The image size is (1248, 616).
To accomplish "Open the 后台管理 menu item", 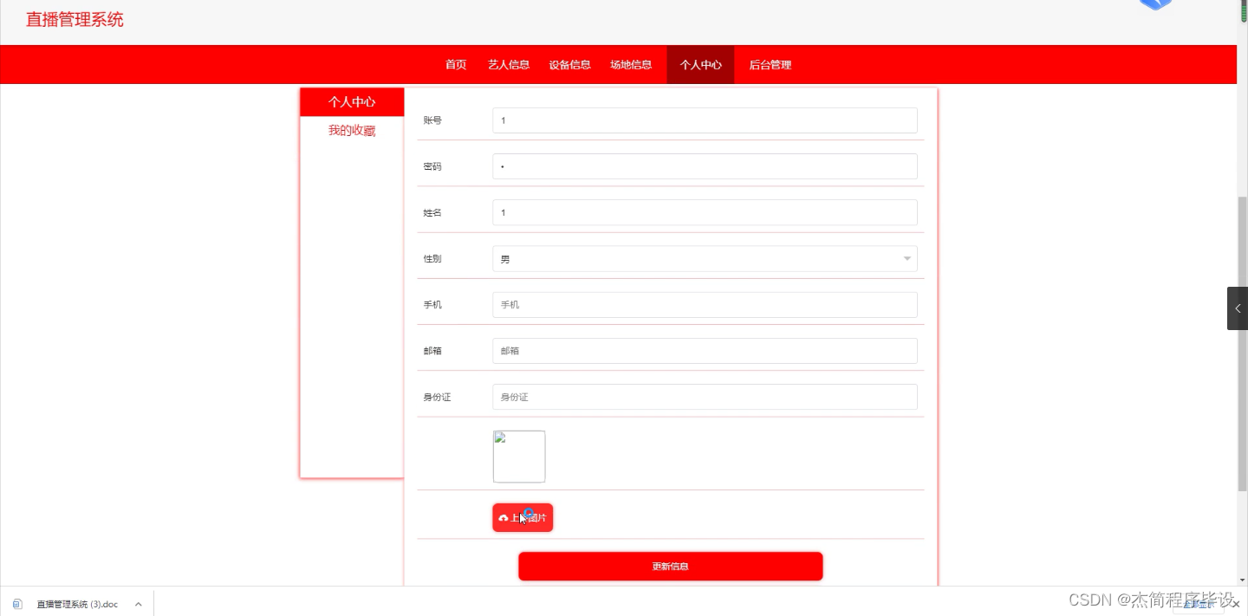I will tap(770, 64).
